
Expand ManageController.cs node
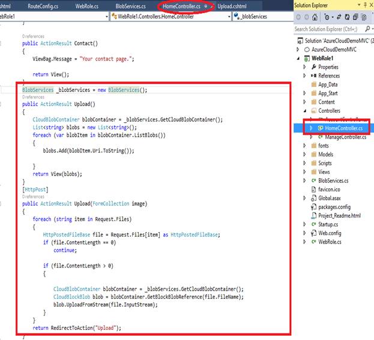pos(312,137)
